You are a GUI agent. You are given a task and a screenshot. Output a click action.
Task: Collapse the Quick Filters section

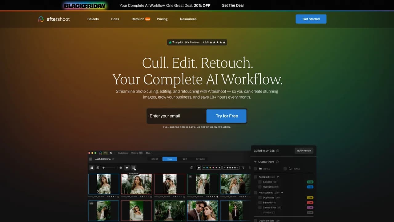[x=255, y=162]
